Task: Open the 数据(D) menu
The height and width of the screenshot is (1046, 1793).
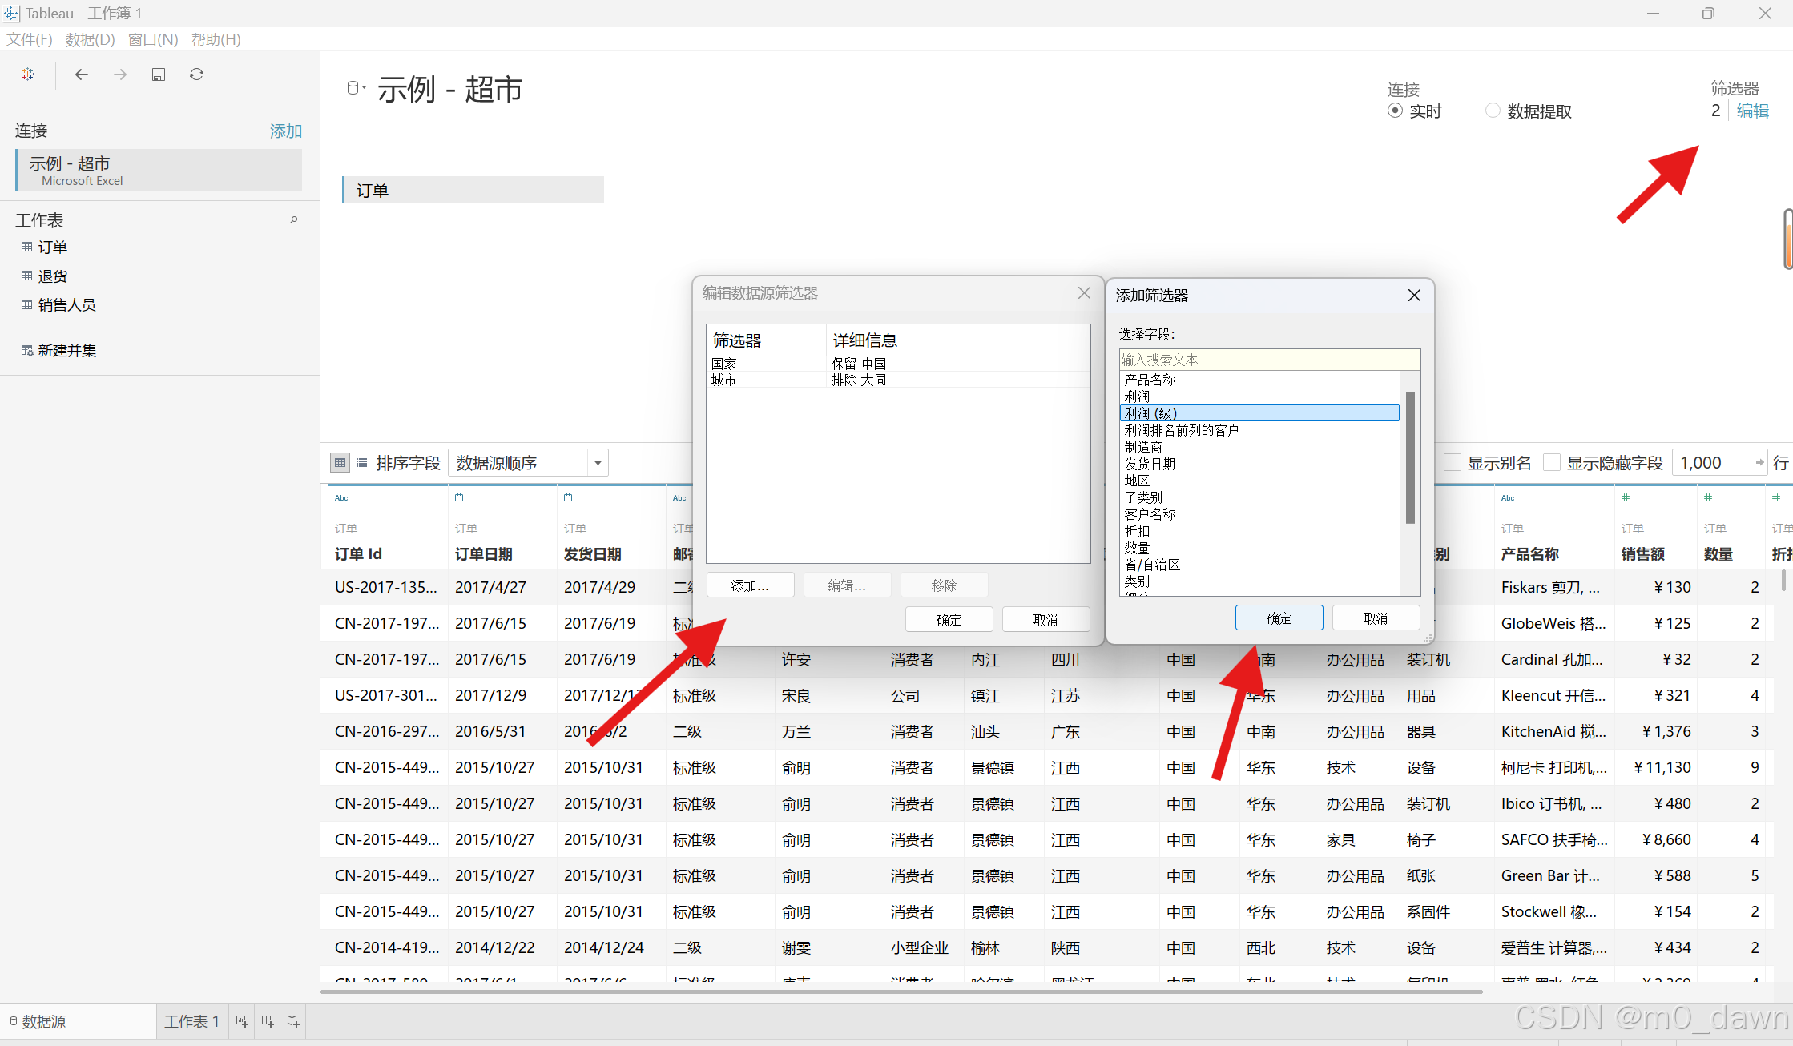Action: pyautogui.click(x=90, y=39)
